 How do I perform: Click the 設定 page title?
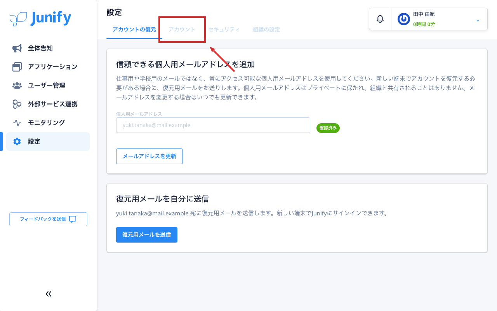click(x=114, y=12)
